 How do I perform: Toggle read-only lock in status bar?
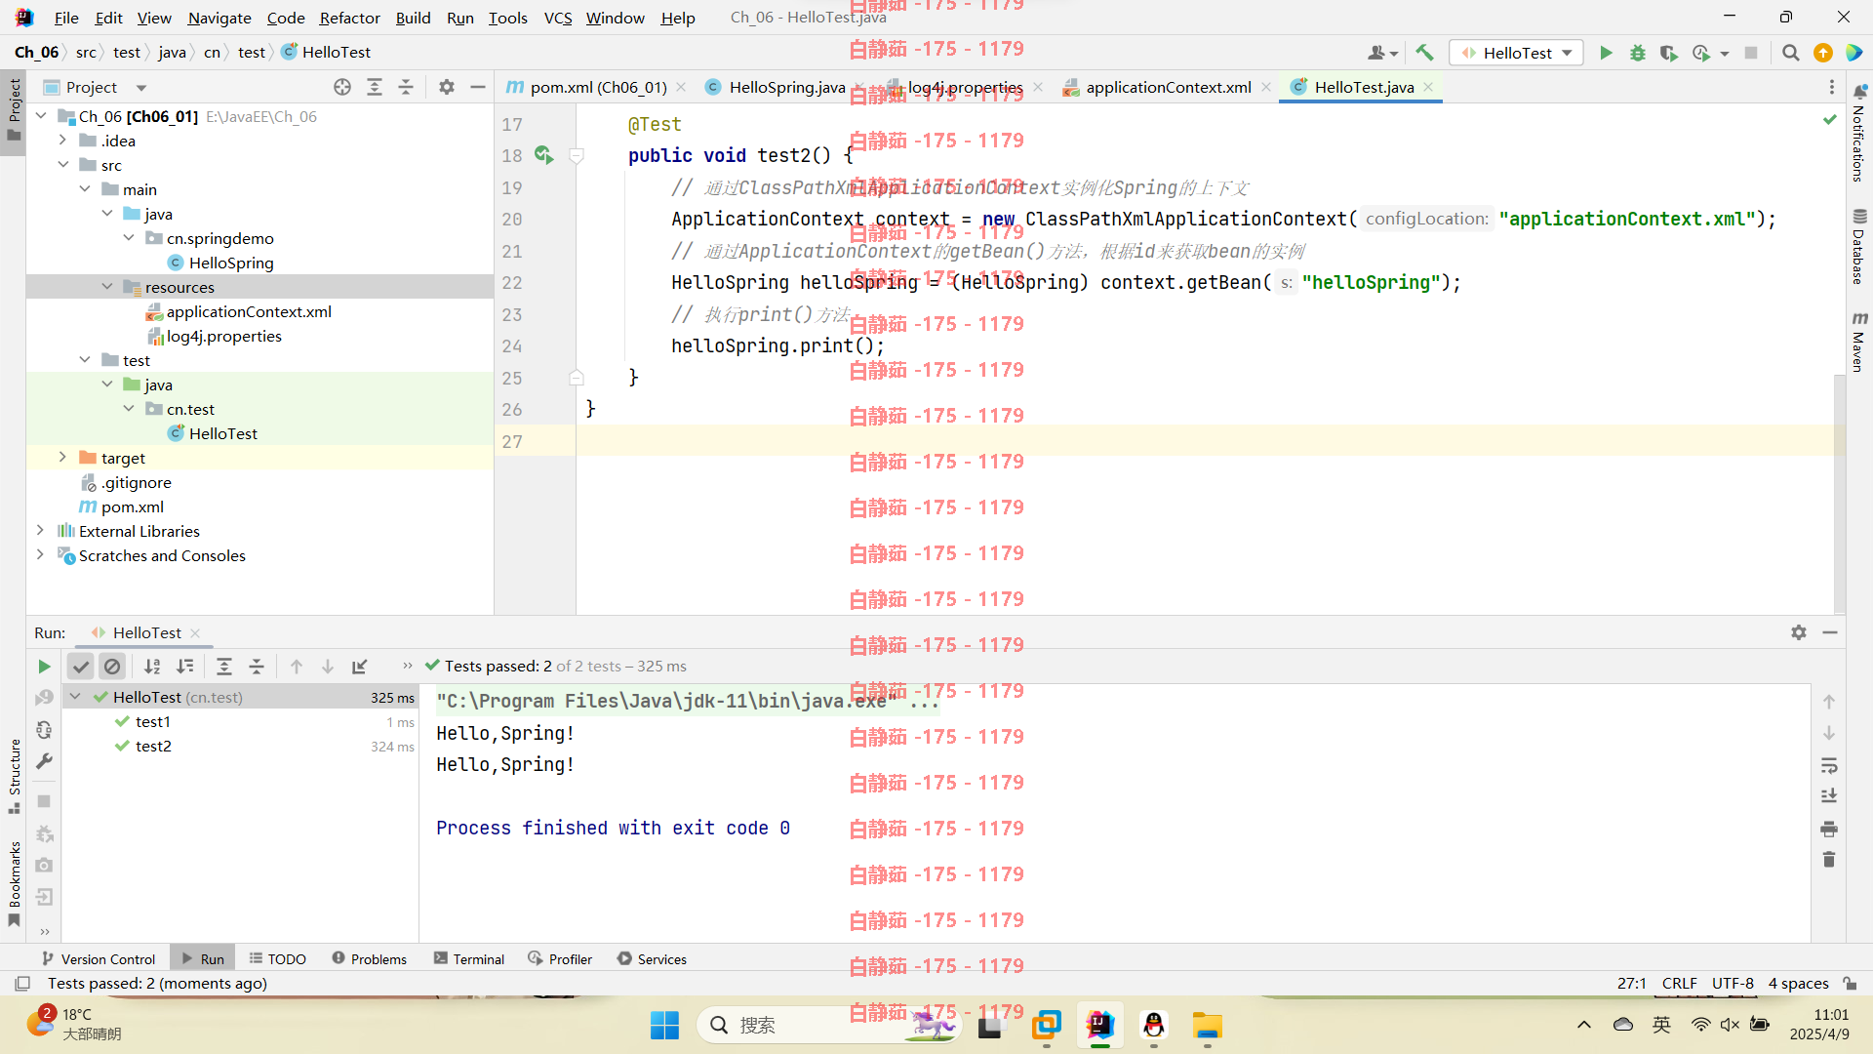1850,984
